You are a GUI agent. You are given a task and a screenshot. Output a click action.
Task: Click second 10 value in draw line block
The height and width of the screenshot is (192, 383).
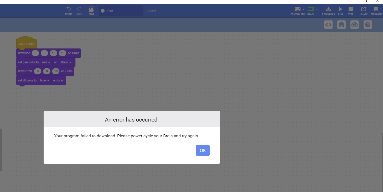point(63,53)
